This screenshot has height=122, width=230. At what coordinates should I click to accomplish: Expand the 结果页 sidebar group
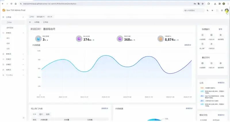[x=13, y=70]
